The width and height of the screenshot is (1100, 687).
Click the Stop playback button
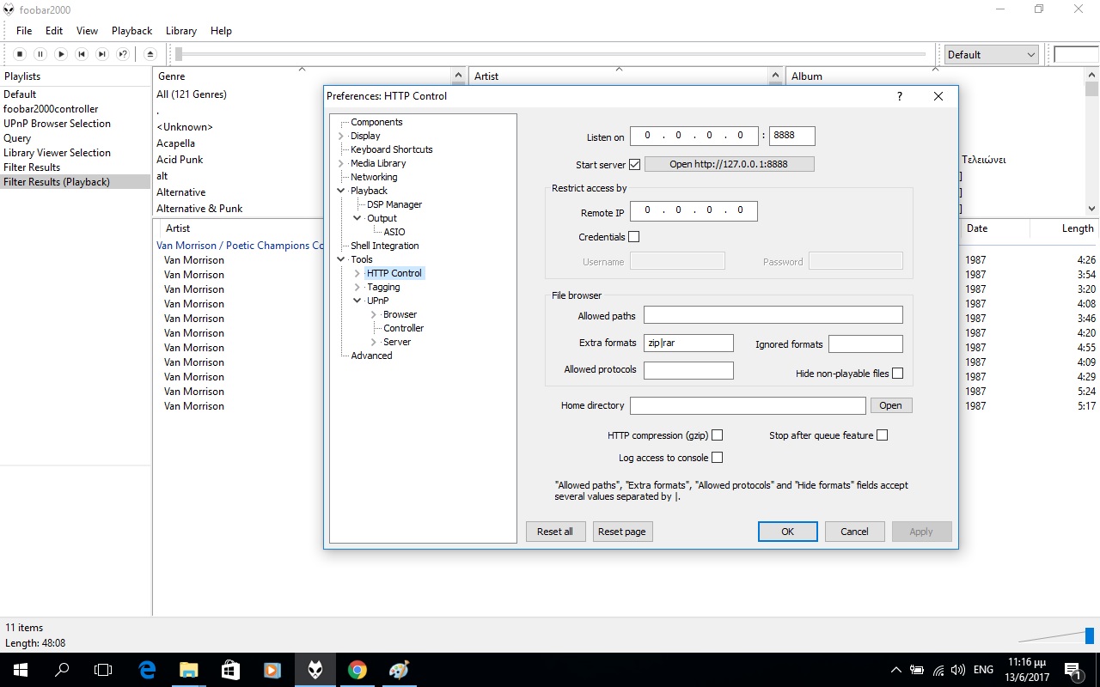(x=20, y=54)
